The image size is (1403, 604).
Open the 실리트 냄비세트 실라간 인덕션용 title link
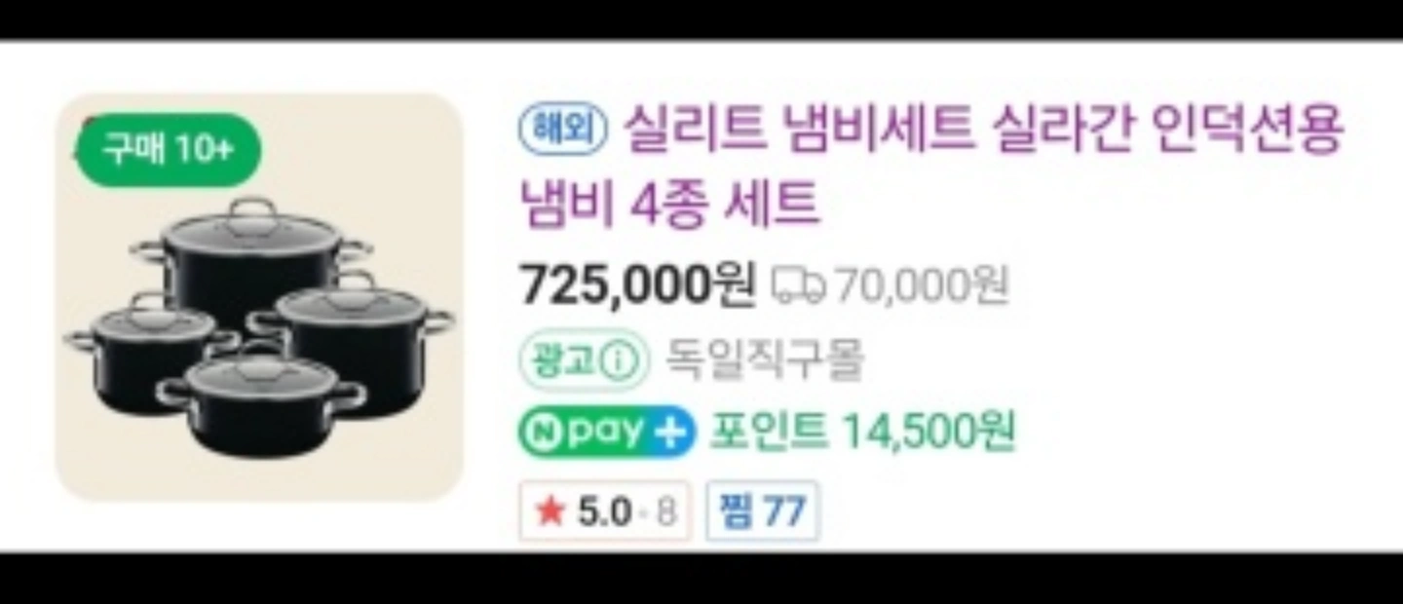pos(983,130)
